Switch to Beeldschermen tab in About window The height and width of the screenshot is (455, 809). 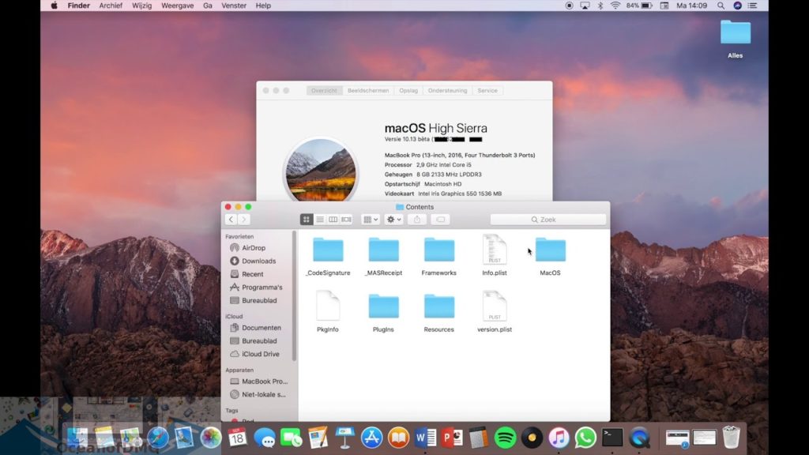[368, 90]
